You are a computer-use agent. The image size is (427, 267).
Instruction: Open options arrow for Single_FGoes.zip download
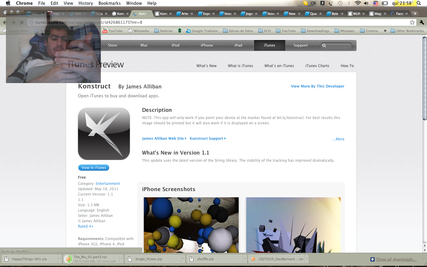pos(183,259)
